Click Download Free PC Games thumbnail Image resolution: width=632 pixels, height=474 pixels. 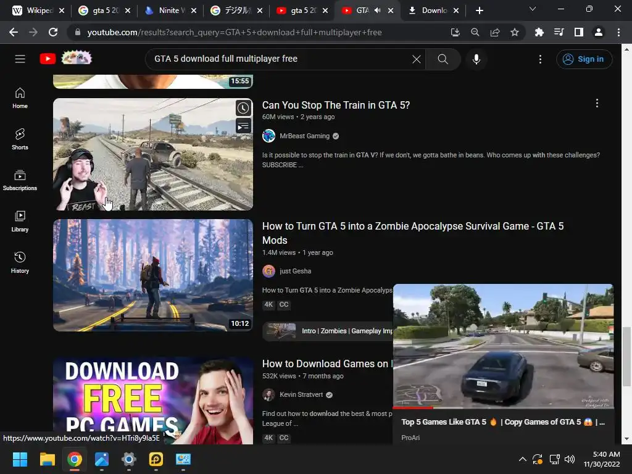153,401
